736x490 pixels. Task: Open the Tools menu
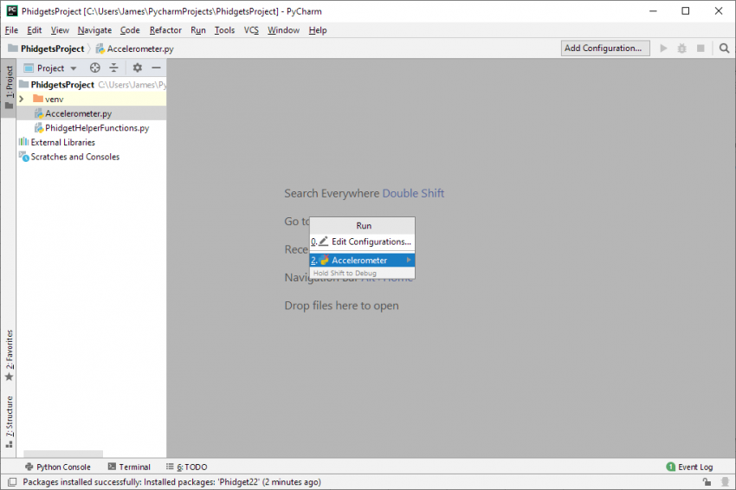pyautogui.click(x=224, y=30)
